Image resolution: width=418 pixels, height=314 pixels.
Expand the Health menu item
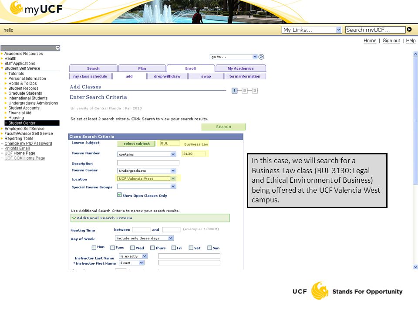(10, 58)
